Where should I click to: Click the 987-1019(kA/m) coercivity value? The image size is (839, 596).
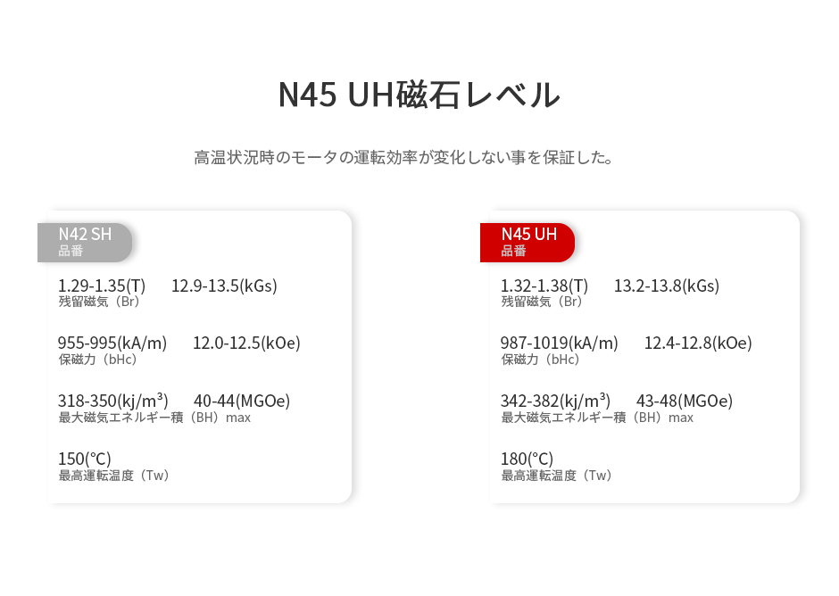pyautogui.click(x=559, y=343)
